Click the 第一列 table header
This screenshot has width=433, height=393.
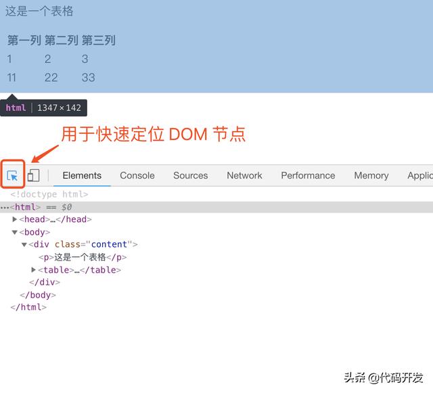24,41
